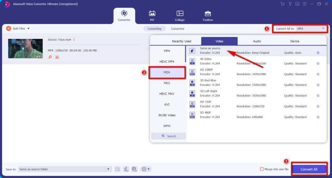Viewport: 332px width, 178px height.
Task: Open the Collage section
Action: [x=180, y=16]
